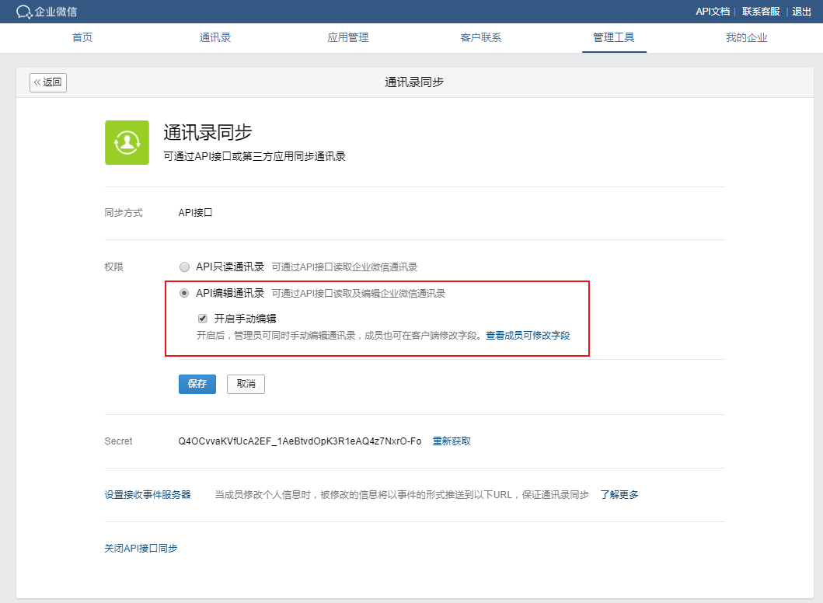The height and width of the screenshot is (603, 823).
Task: Click the 企业微信 logo icon
Action: (24, 12)
